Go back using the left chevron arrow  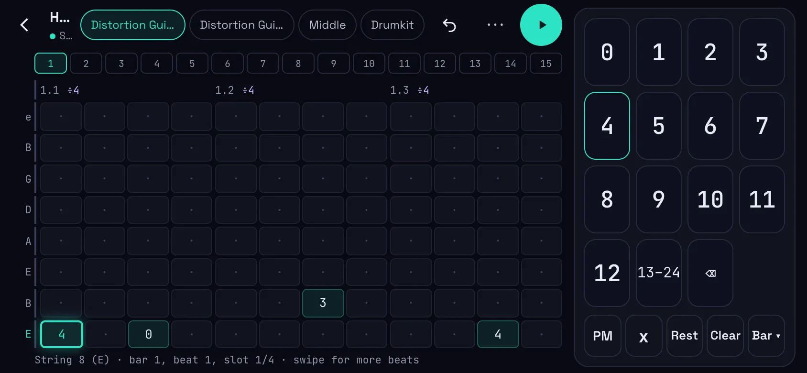pos(24,25)
